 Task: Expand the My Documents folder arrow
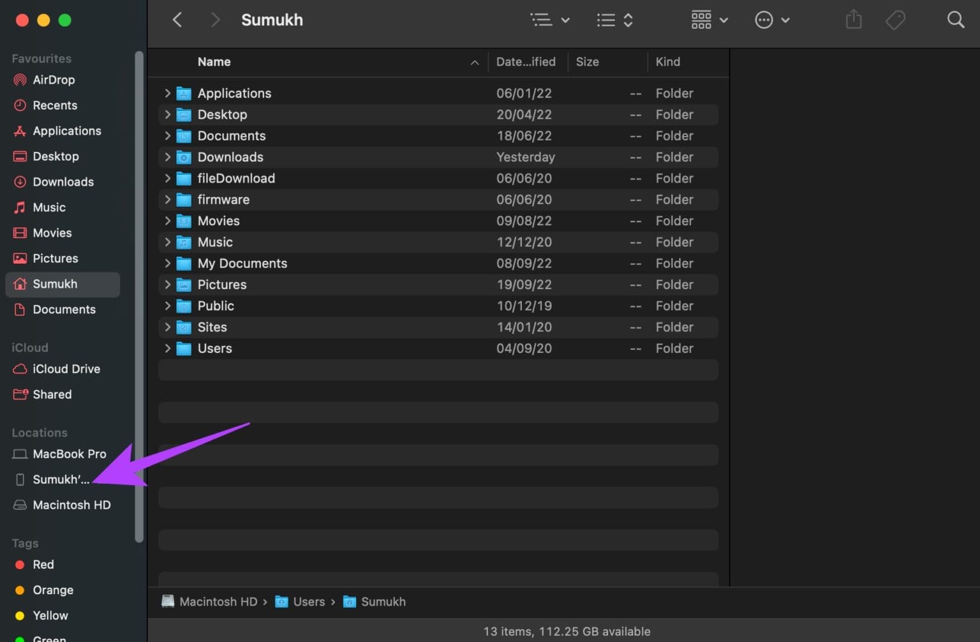click(x=167, y=264)
